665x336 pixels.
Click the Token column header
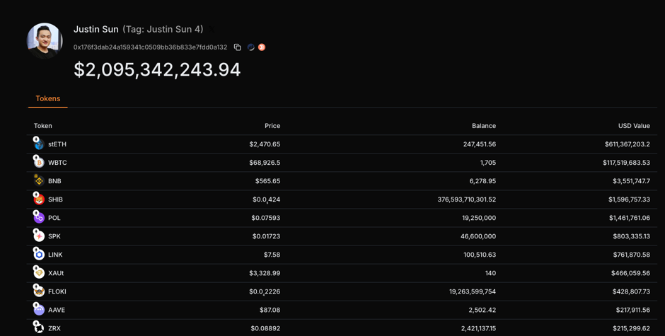pyautogui.click(x=43, y=126)
